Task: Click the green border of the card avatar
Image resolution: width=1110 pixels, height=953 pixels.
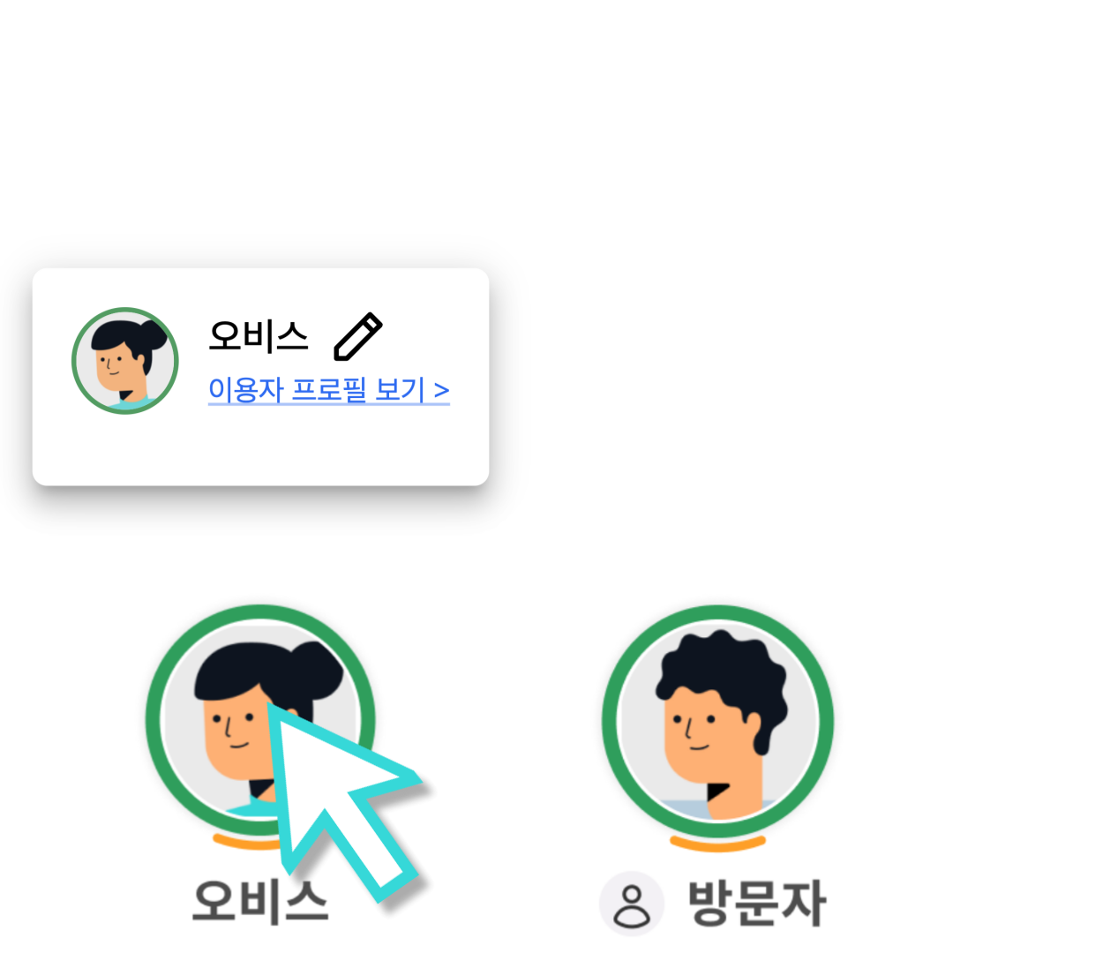Action: coord(74,360)
